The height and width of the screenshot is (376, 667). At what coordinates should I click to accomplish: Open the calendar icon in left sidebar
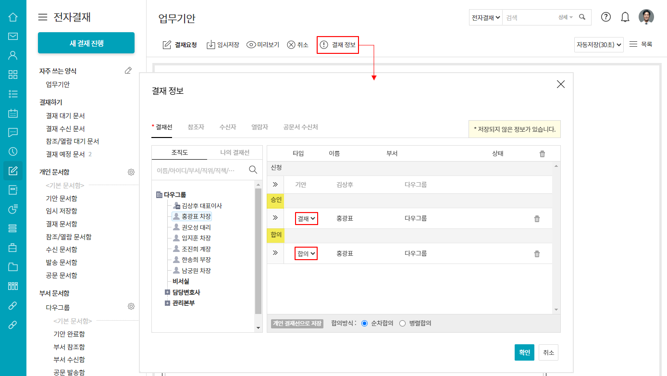pyautogui.click(x=13, y=113)
